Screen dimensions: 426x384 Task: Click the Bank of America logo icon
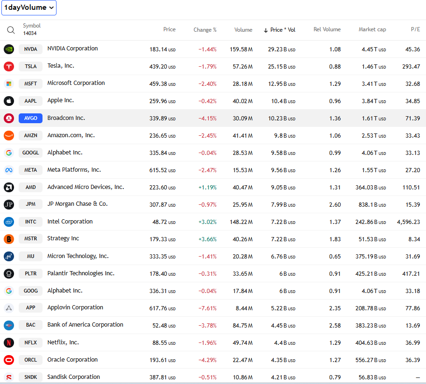9,325
